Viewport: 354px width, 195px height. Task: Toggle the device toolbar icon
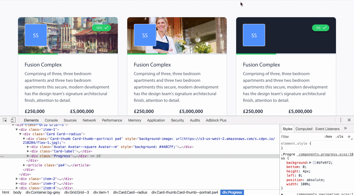point(13,120)
